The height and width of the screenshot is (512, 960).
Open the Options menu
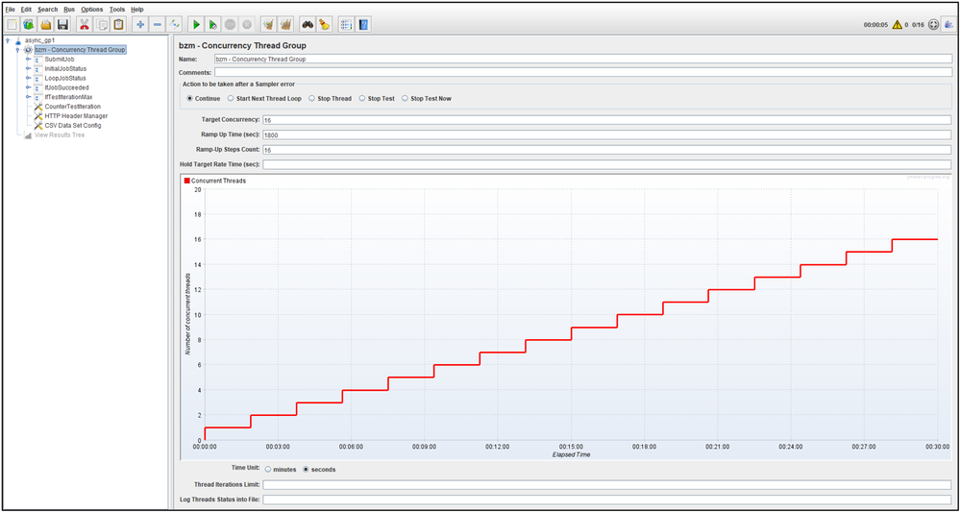click(92, 9)
